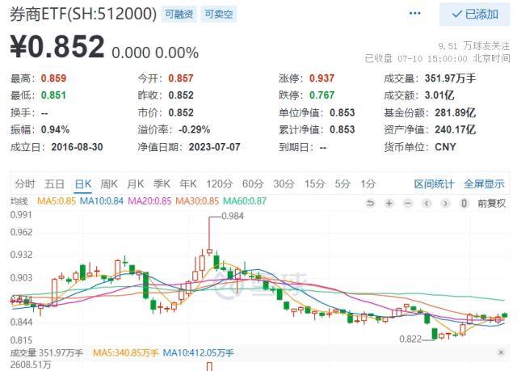517x371 pixels.
Task: Click the 区间统计 link
Action: coord(435,183)
